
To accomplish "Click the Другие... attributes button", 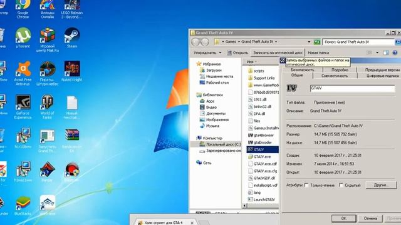I will tap(382, 185).
